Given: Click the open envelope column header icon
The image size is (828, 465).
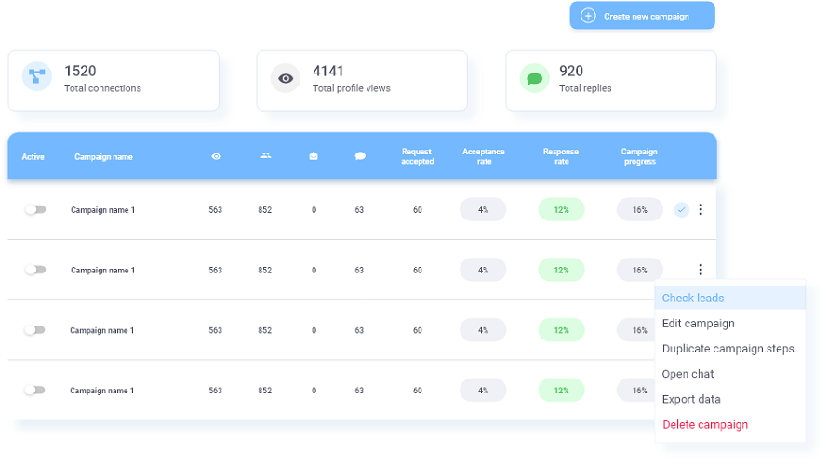Looking at the screenshot, I should (x=314, y=155).
